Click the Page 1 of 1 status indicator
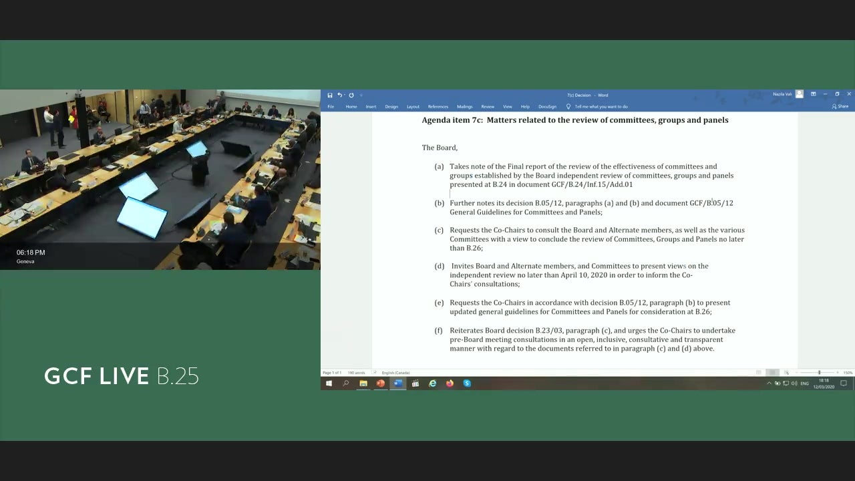 click(332, 373)
